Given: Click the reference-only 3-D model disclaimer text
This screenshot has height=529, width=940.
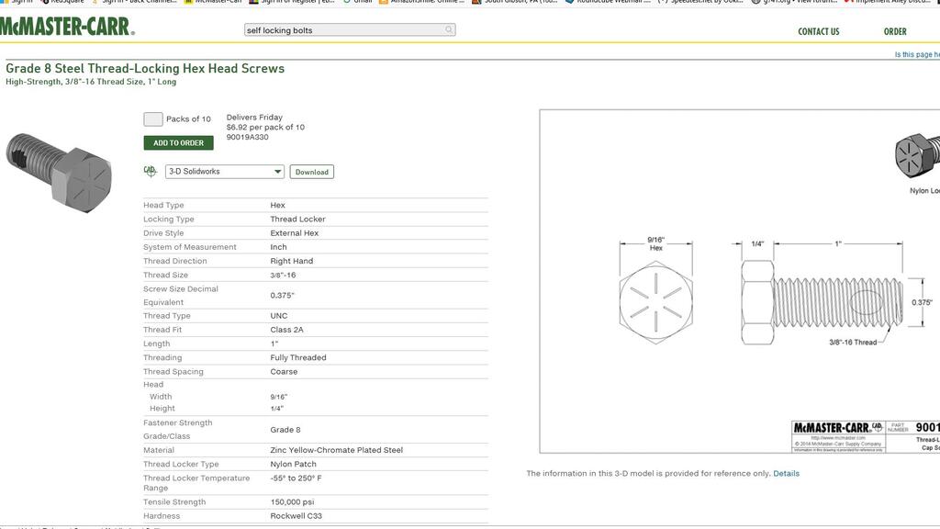Looking at the screenshot, I should point(649,473).
